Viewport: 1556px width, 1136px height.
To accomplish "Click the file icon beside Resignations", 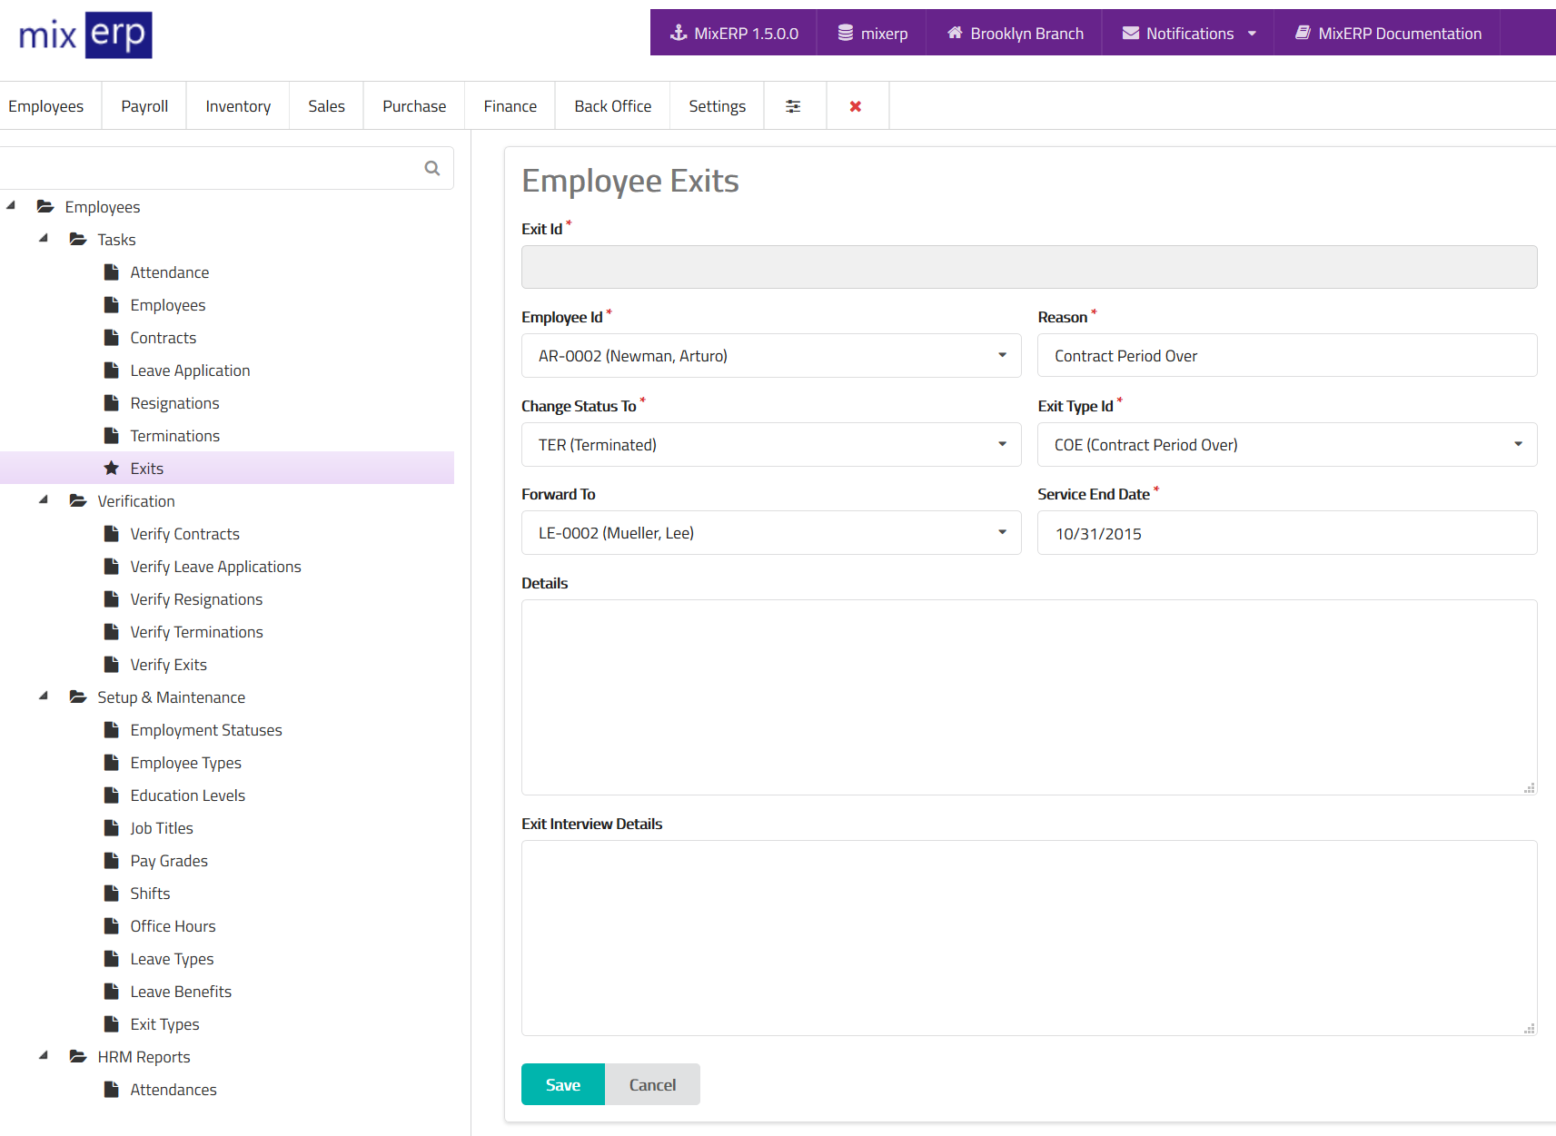I will [x=112, y=402].
